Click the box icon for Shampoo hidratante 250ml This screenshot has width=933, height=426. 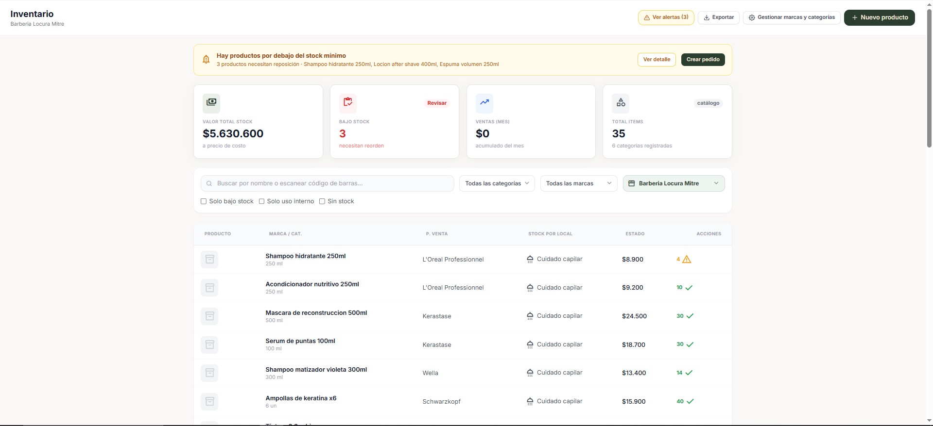[x=209, y=260]
